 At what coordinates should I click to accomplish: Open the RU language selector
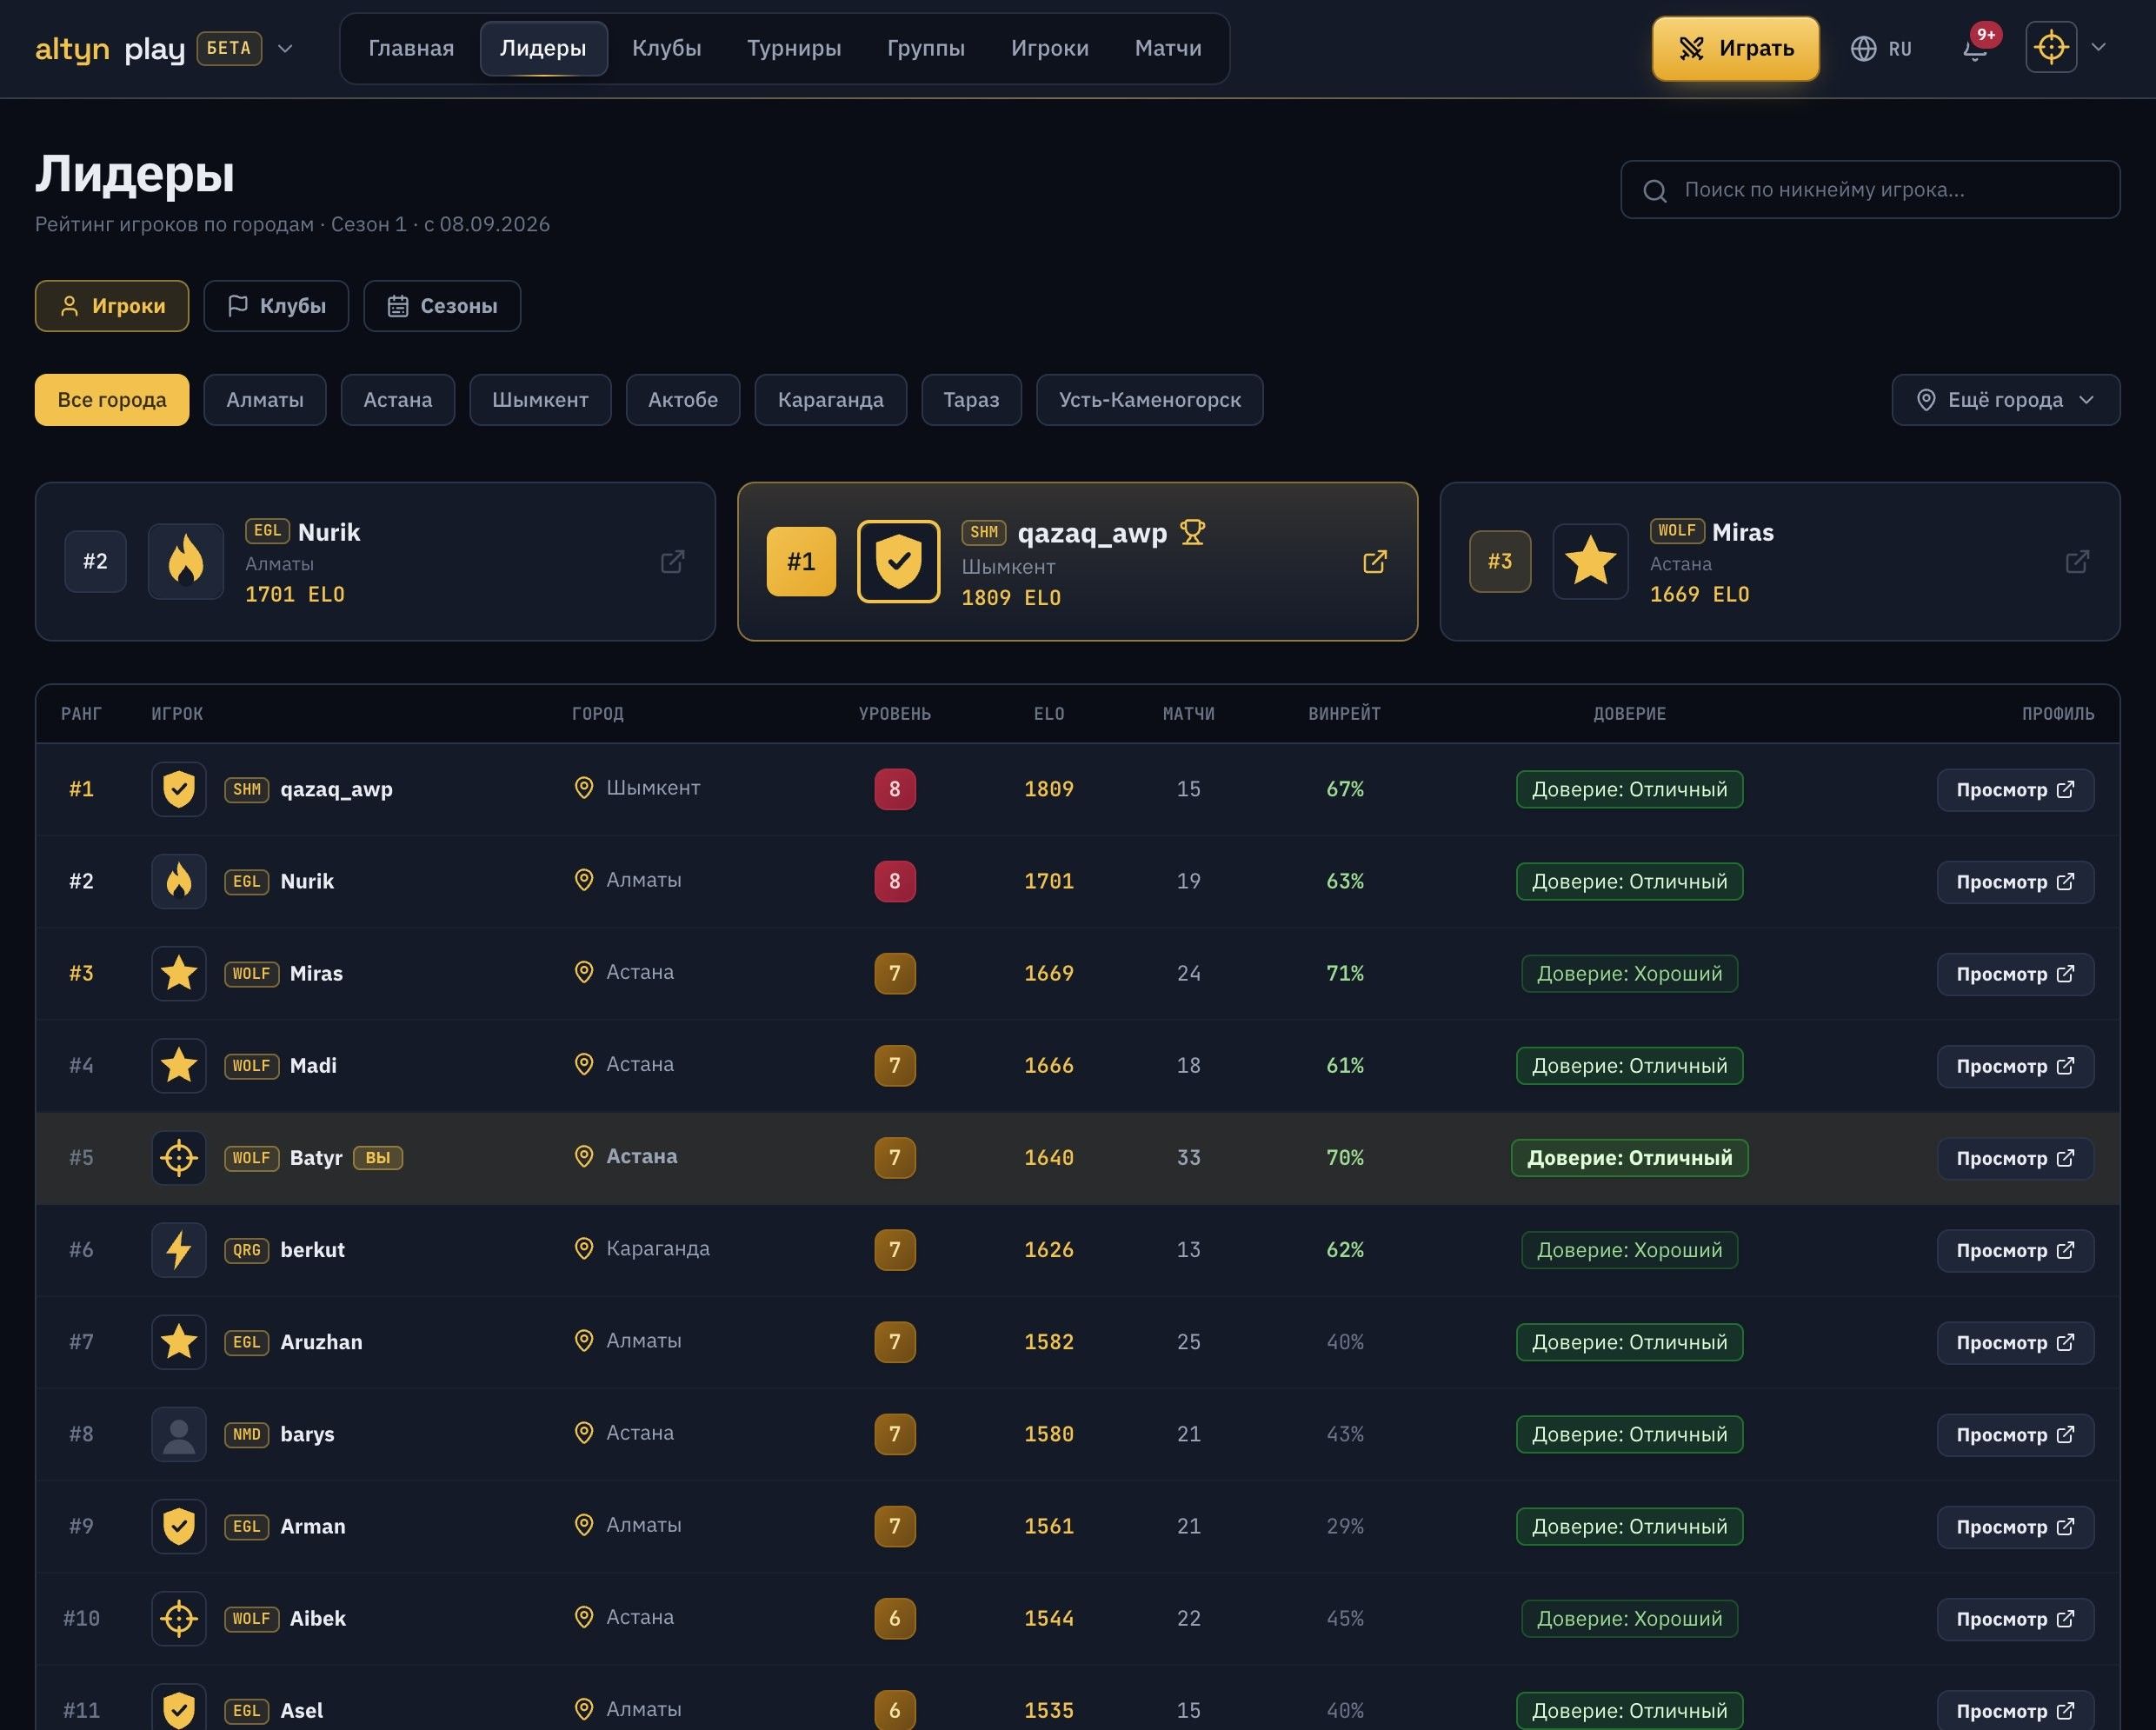click(1881, 48)
